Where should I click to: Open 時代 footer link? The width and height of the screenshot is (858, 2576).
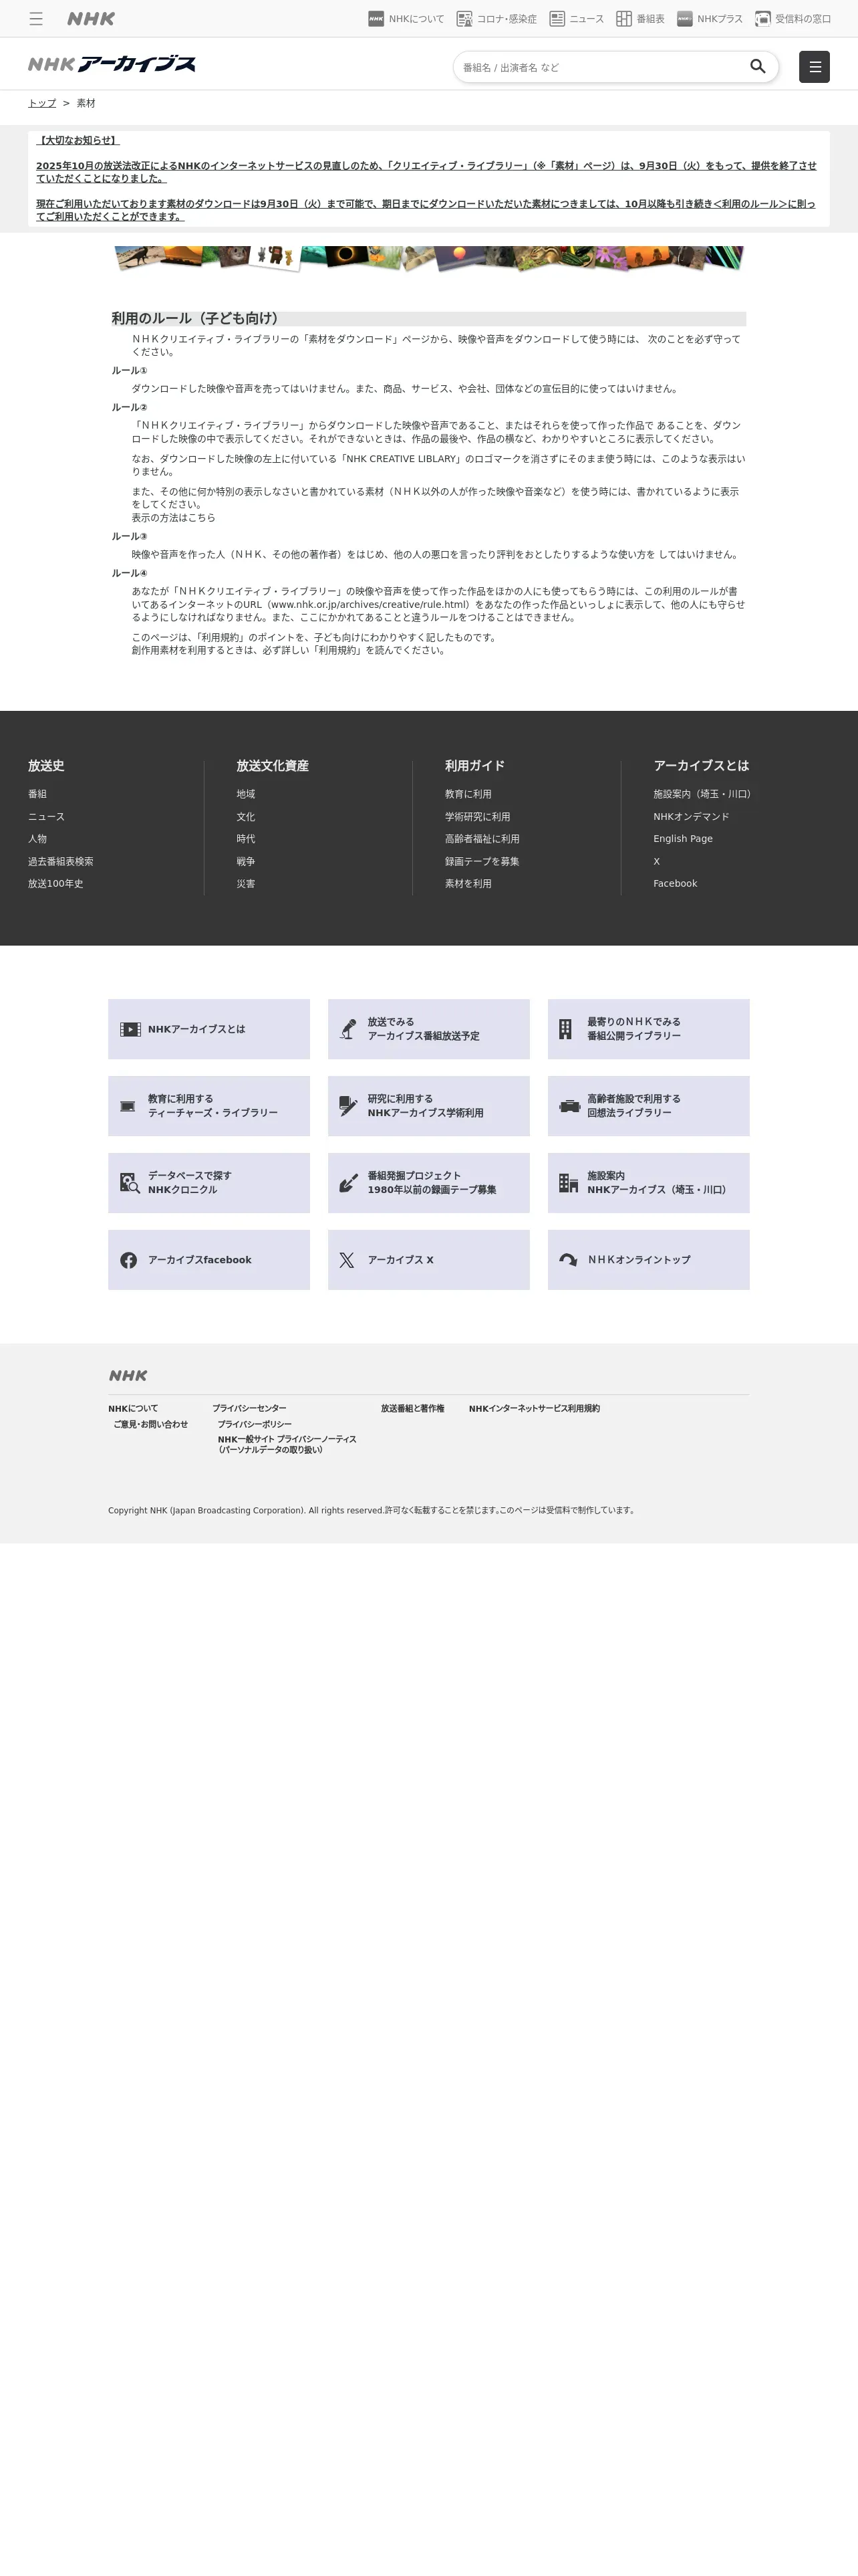[246, 839]
